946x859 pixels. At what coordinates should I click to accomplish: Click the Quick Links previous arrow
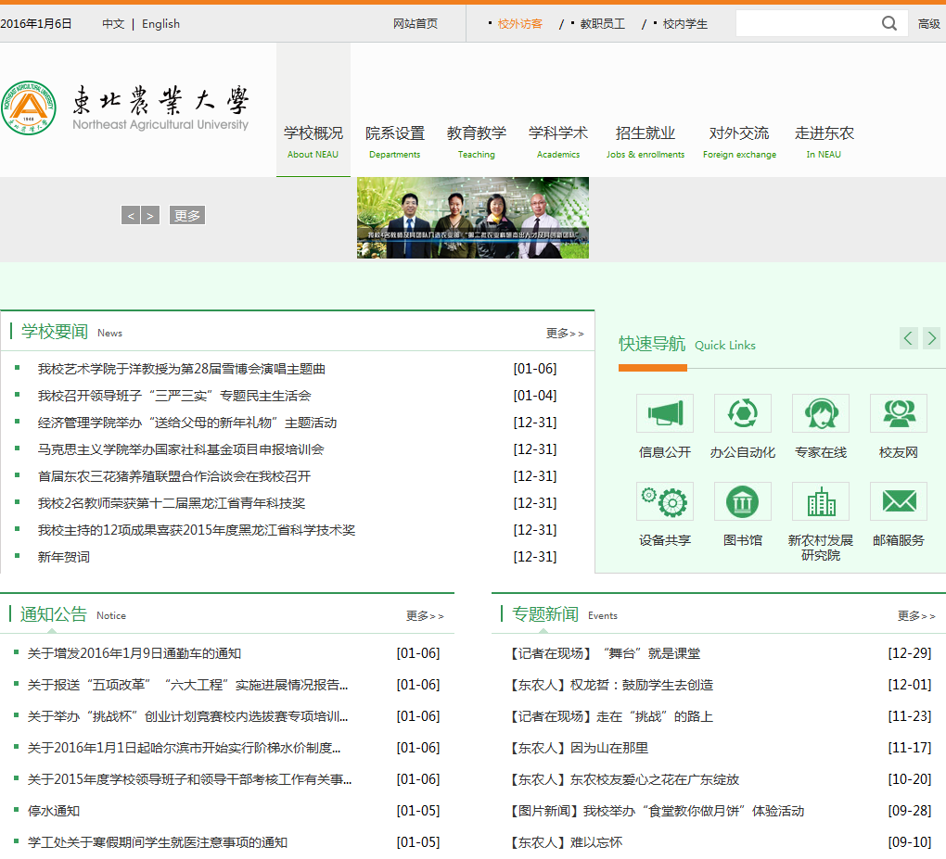click(x=909, y=338)
